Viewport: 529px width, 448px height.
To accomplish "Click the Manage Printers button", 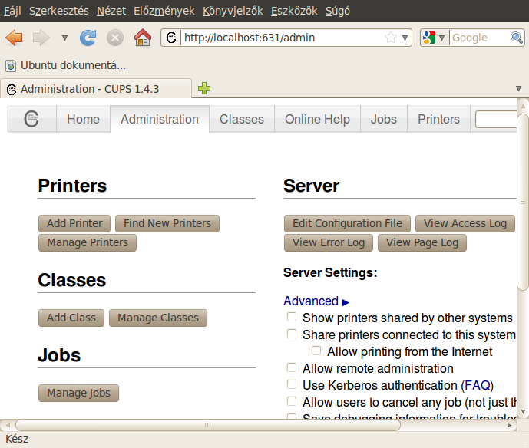I will point(88,242).
